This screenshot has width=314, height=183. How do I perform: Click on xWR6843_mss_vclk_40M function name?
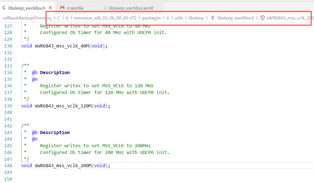pos(62,46)
